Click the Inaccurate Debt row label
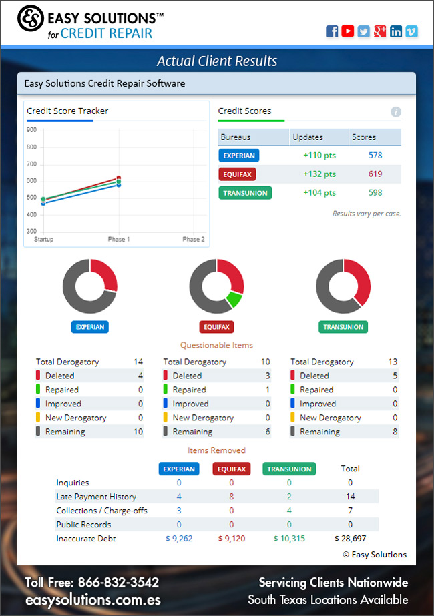434x616 pixels. [86, 539]
